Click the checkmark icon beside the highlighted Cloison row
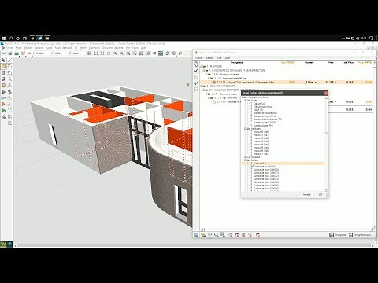 pyautogui.click(x=196, y=83)
